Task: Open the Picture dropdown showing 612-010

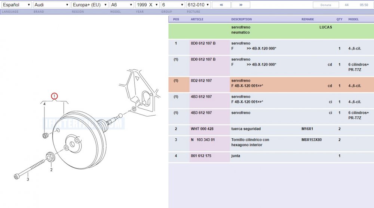Action: (198, 5)
